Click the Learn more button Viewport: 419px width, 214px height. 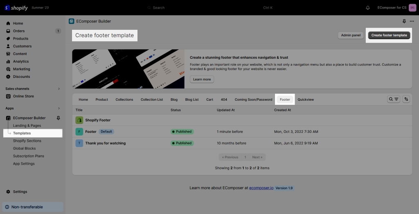click(202, 79)
